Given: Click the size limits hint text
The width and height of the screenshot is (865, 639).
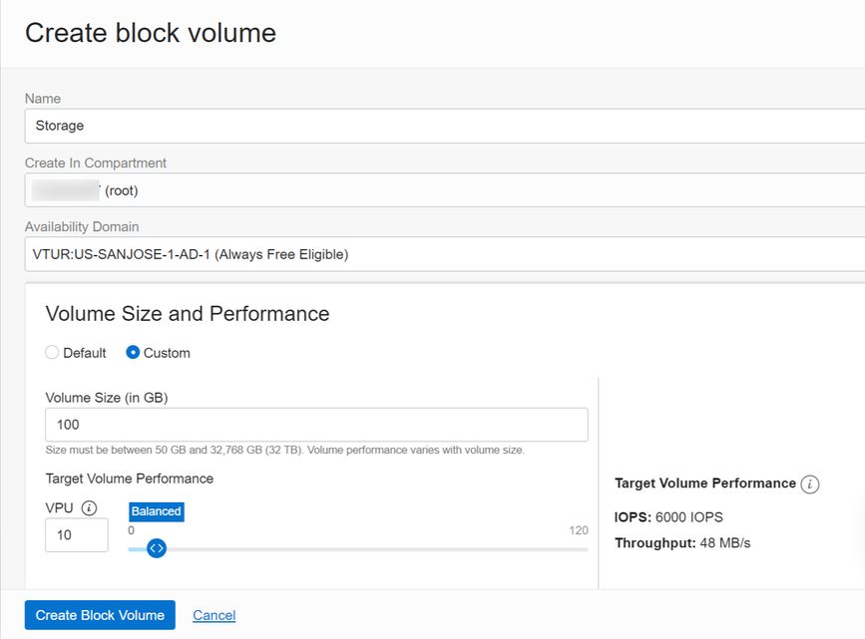Looking at the screenshot, I should (284, 450).
